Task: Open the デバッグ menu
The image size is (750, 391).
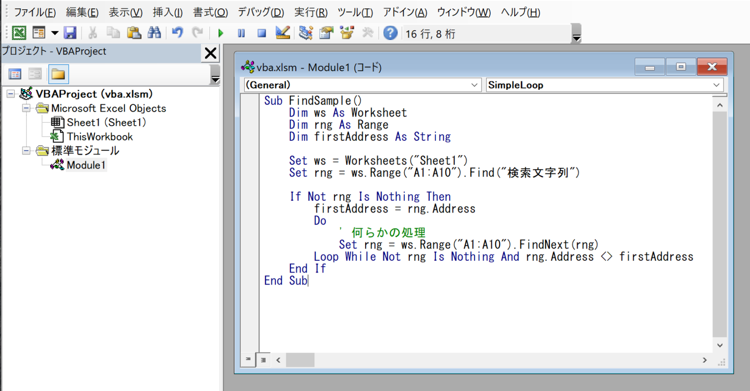Action: coord(261,12)
